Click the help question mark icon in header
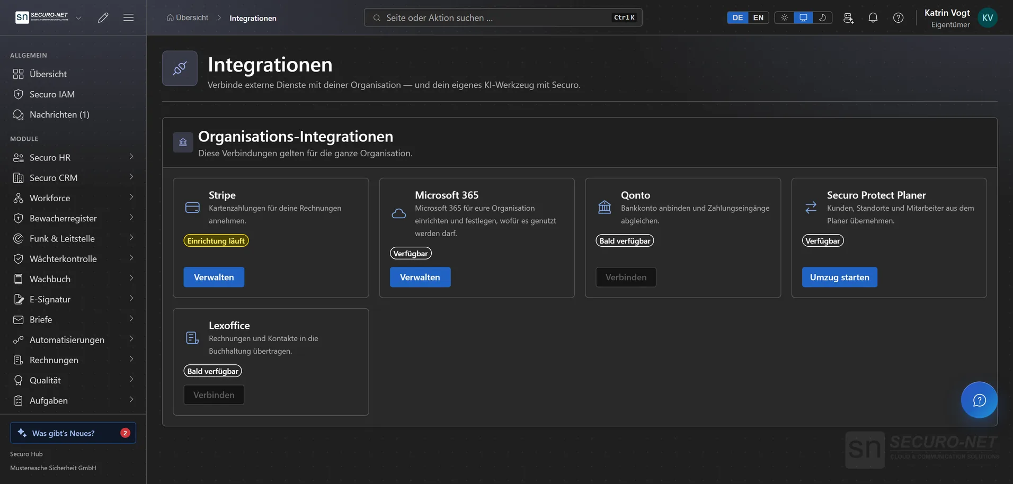Image resolution: width=1013 pixels, height=484 pixels. click(x=898, y=17)
